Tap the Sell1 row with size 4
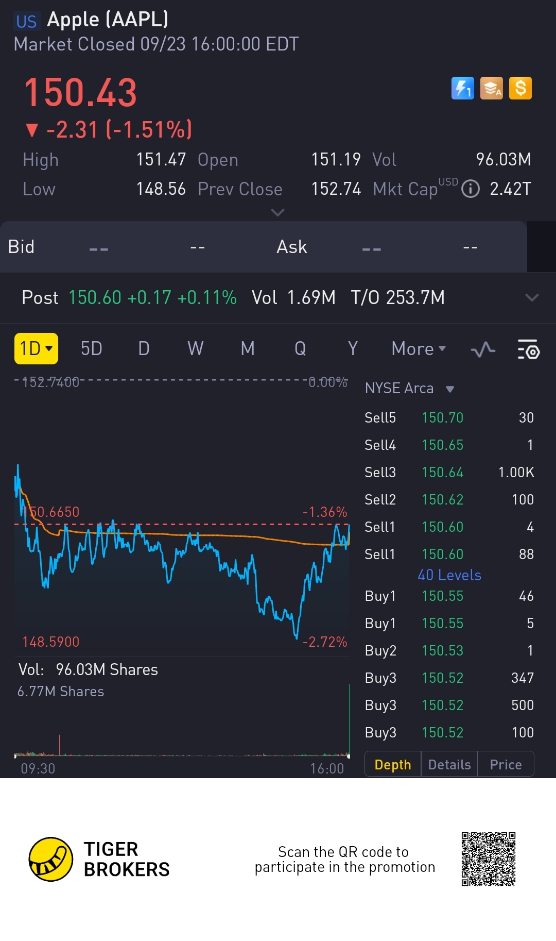This screenshot has width=556, height=941. click(449, 527)
